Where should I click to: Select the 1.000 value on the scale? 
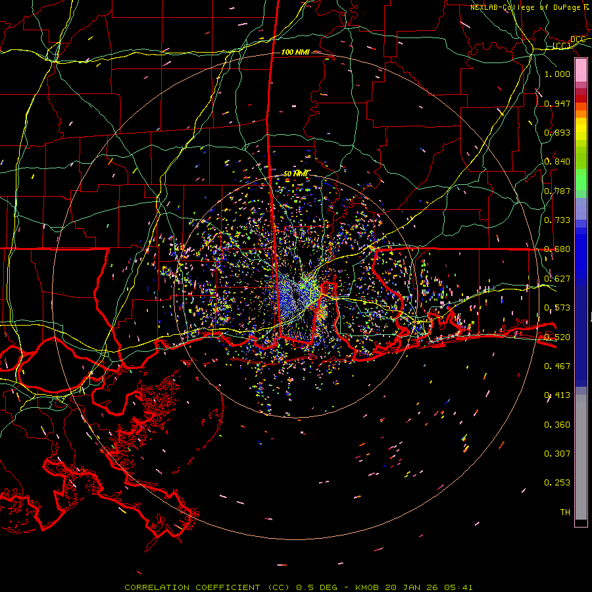point(557,74)
